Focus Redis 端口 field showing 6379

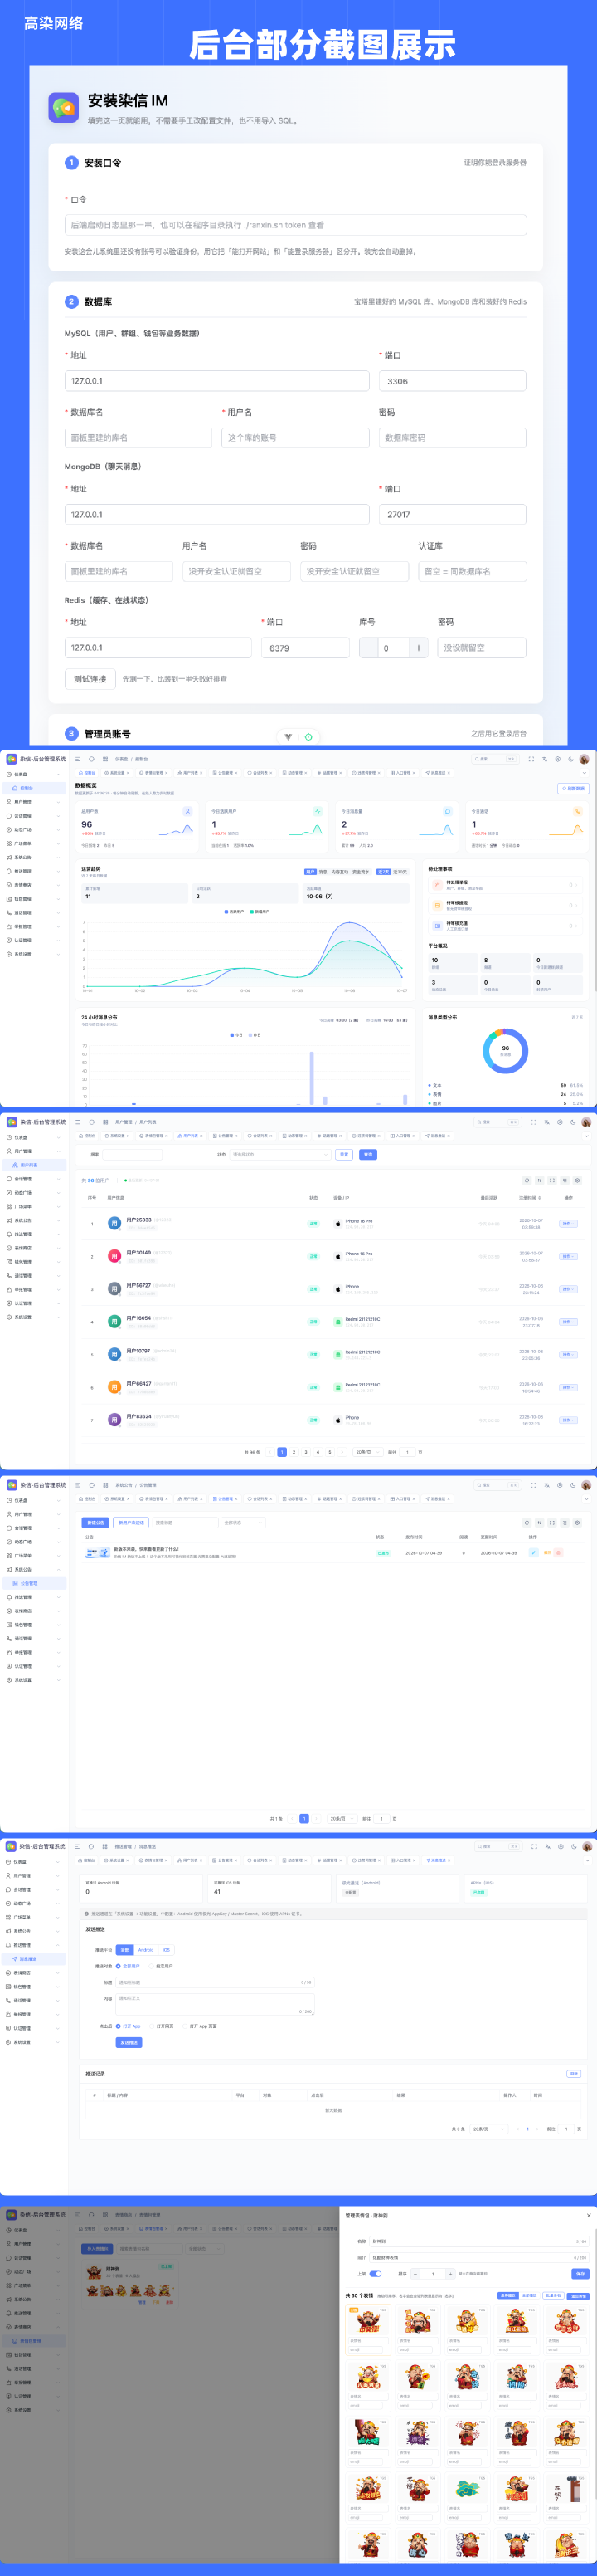click(305, 648)
